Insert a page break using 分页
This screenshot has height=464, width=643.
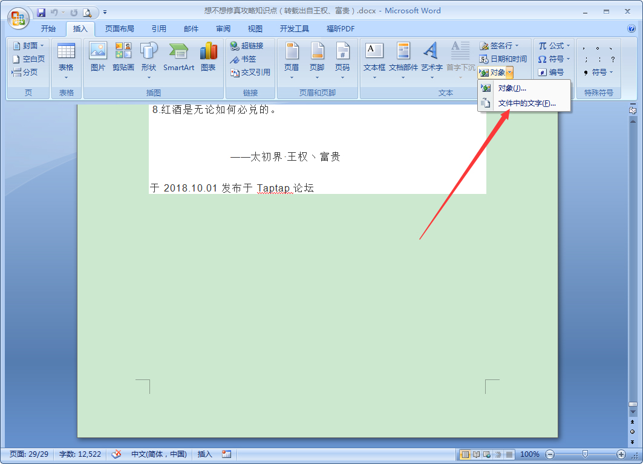tap(28, 71)
